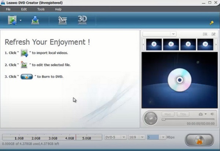220x151 pixels.
Task: Close the Leawo DVD Creator window
Action: (216, 3)
